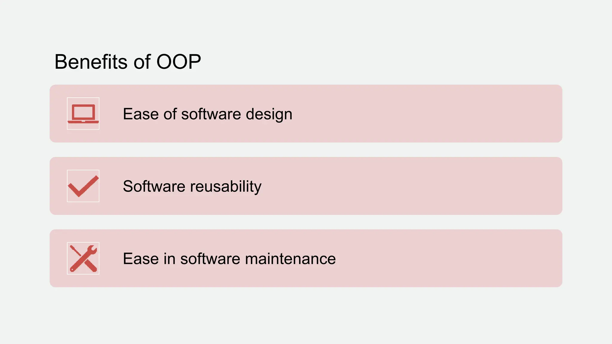Select the 'Ease in software maintenance' text
Image resolution: width=612 pixels, height=344 pixels.
(229, 259)
